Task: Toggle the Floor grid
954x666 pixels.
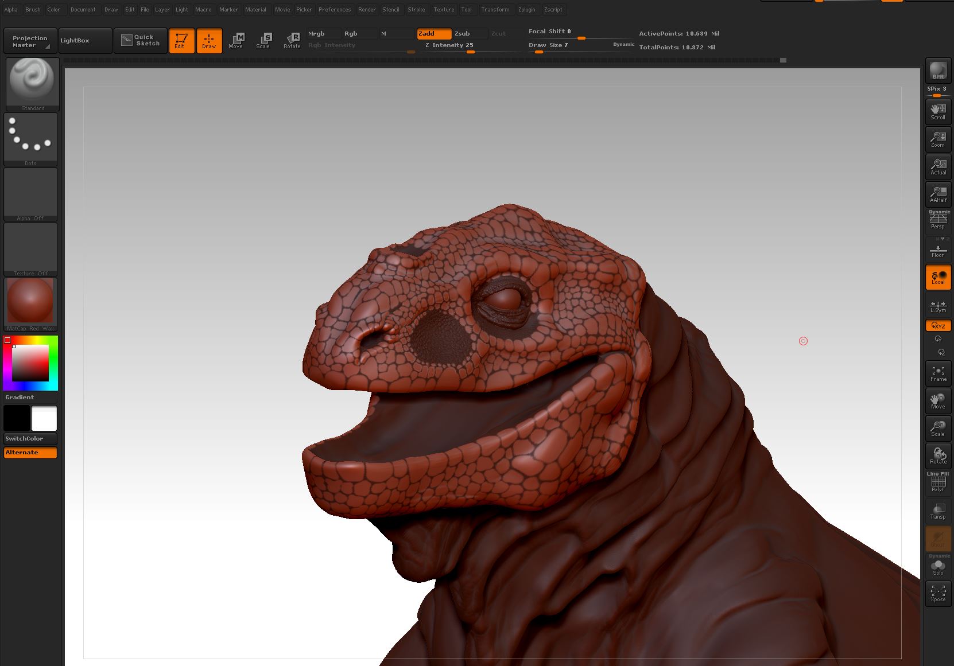Action: [938, 250]
